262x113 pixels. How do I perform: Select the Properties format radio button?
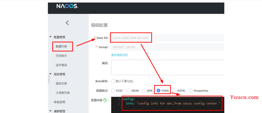pos(191,91)
